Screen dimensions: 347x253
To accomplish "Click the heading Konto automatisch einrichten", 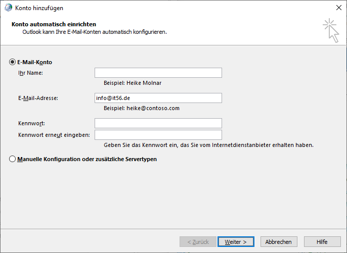I will (x=54, y=24).
